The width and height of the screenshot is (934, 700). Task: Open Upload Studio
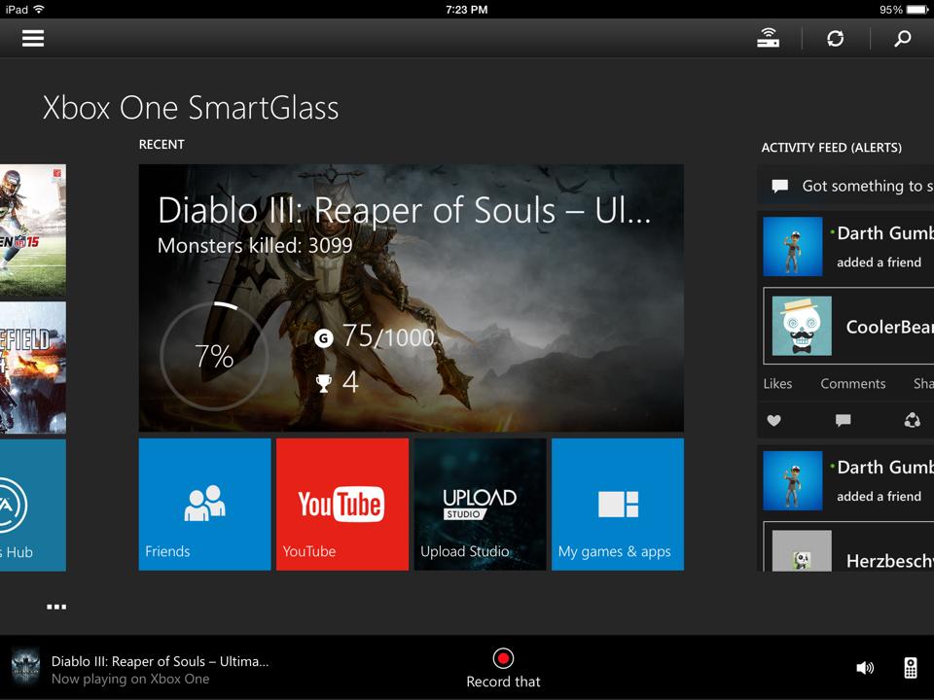pos(480,504)
